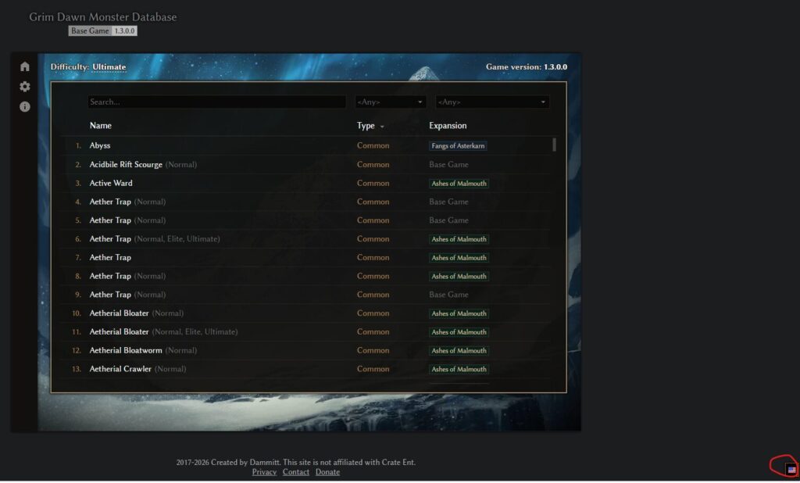Image resolution: width=800 pixels, height=483 pixels.
Task: Sort by the Expansion column header
Action: [x=448, y=126]
